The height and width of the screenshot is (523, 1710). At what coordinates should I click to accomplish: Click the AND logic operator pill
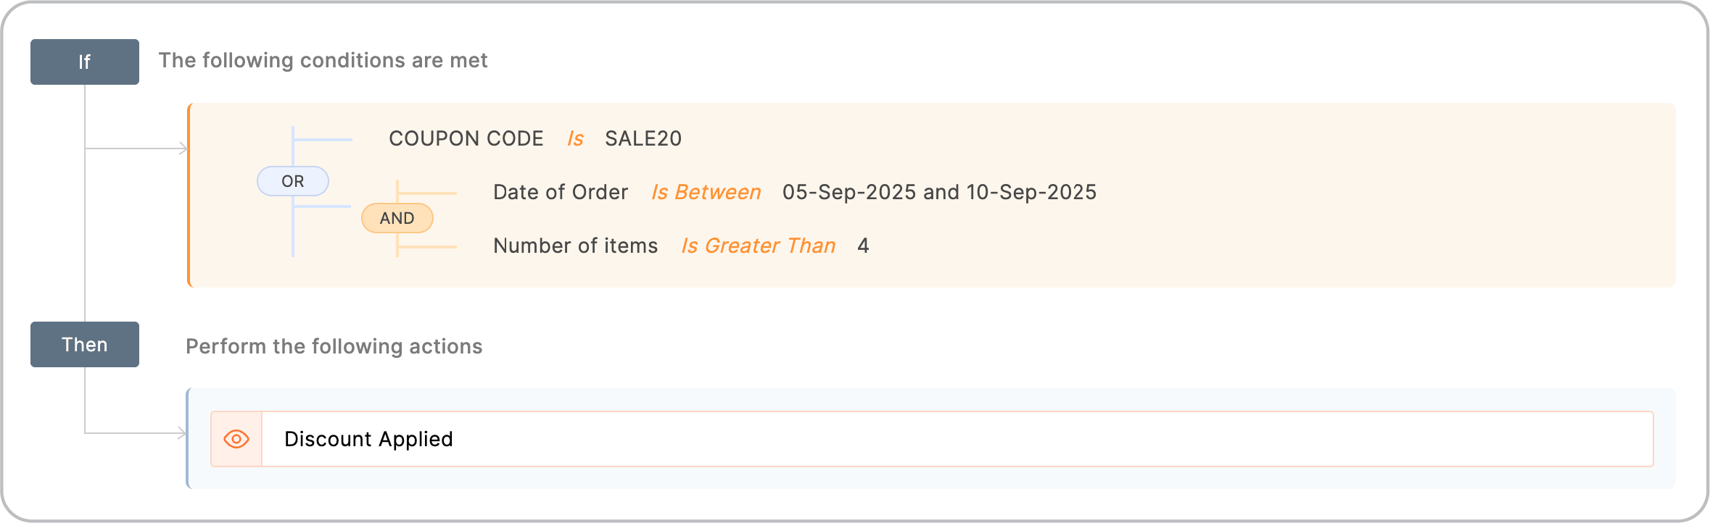397,217
